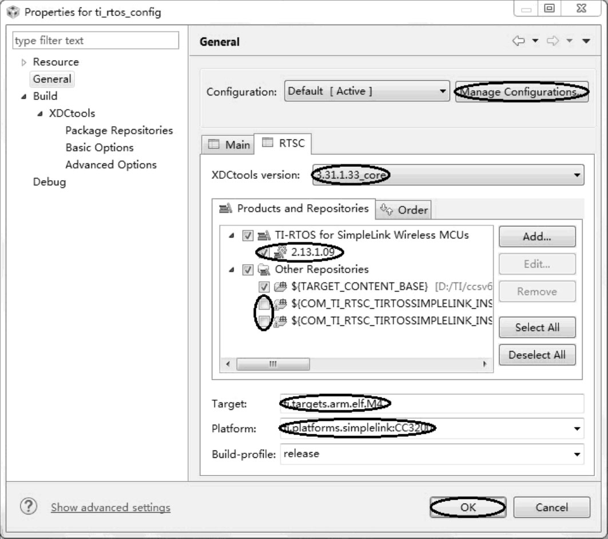
Task: Click the type filter text field
Action: point(95,41)
